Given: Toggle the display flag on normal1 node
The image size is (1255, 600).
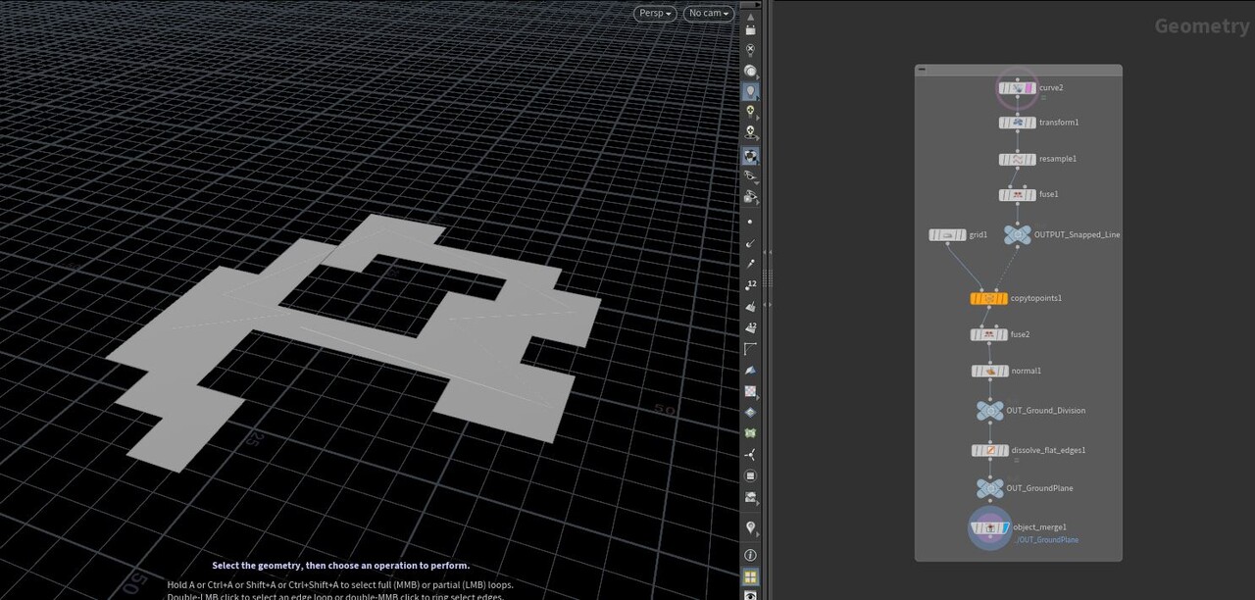Looking at the screenshot, I should 1006,371.
